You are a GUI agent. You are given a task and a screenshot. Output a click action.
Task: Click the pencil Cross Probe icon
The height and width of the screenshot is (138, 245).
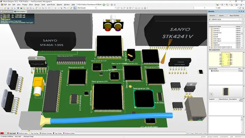(x=71, y=8)
